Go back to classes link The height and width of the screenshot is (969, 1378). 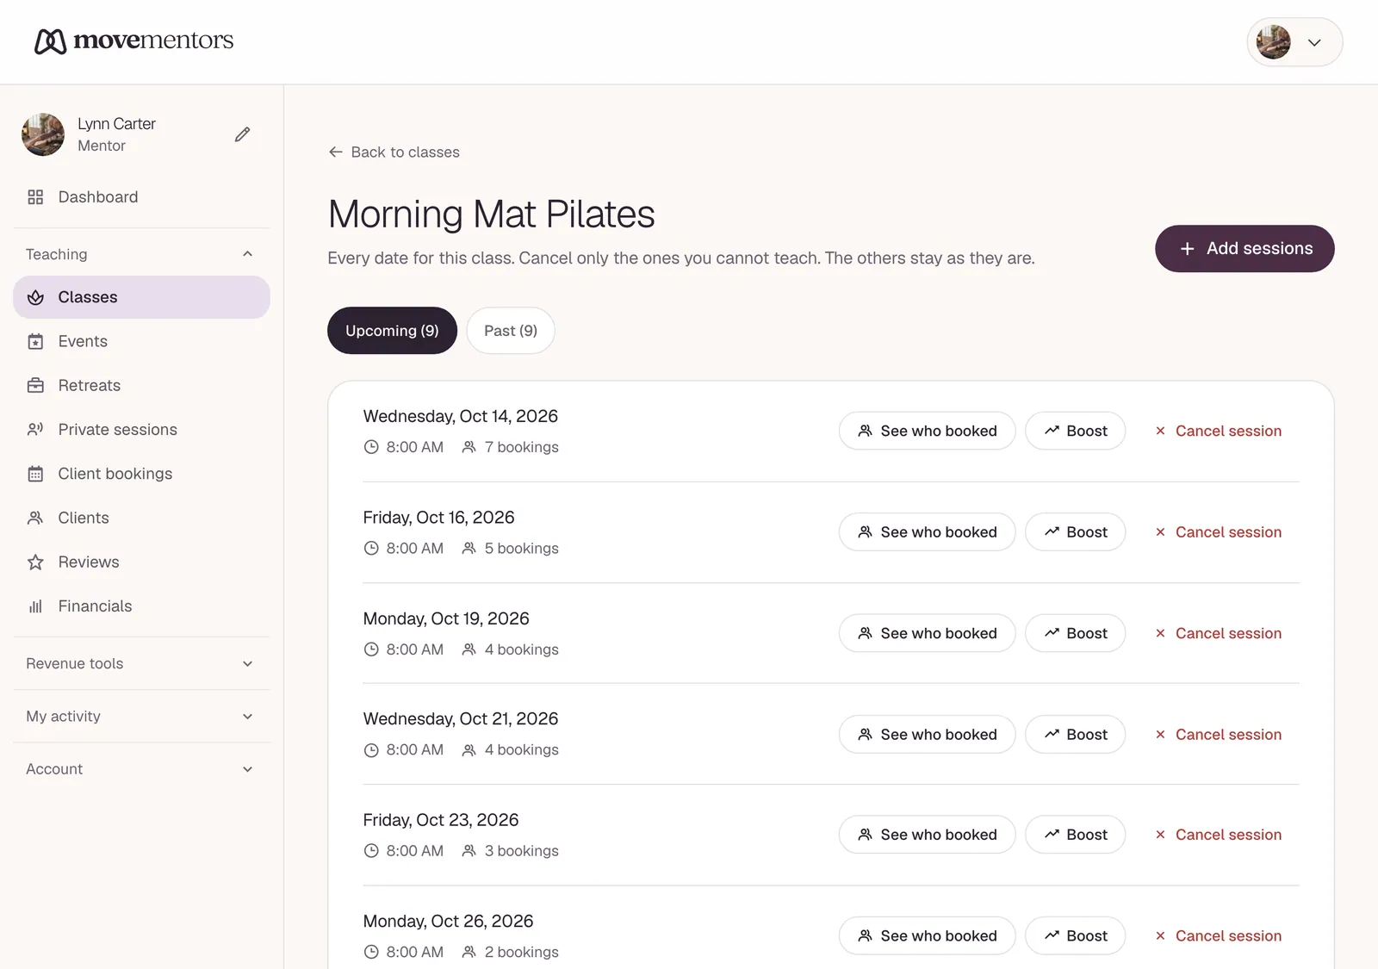click(394, 152)
